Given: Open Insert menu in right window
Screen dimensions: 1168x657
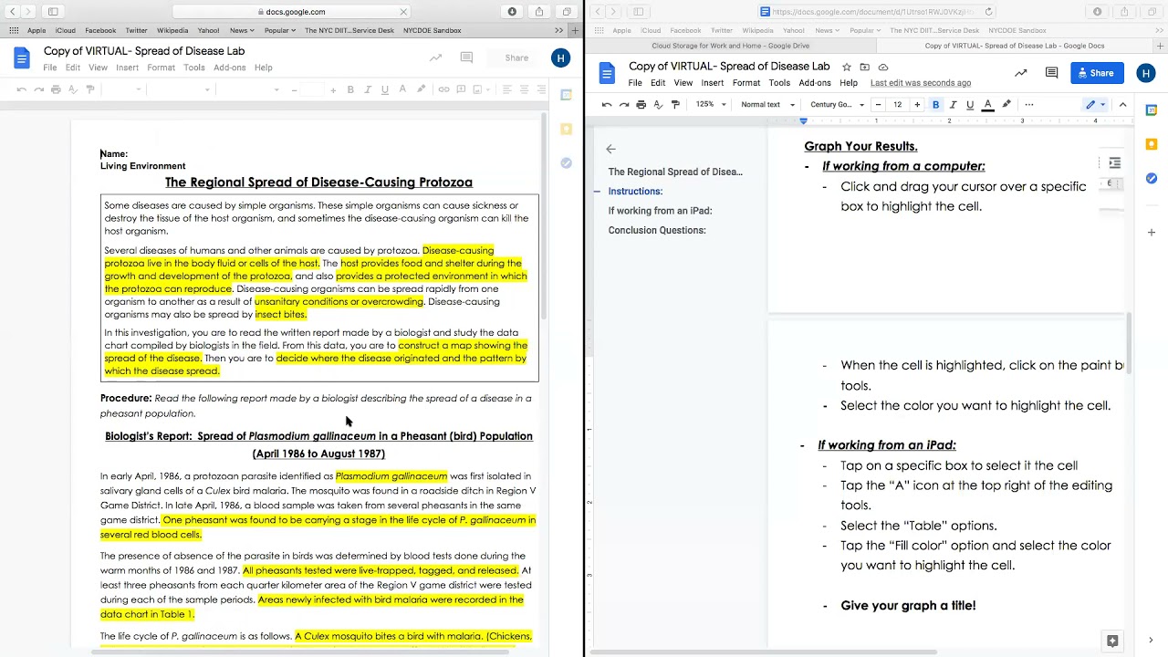Looking at the screenshot, I should [x=713, y=83].
